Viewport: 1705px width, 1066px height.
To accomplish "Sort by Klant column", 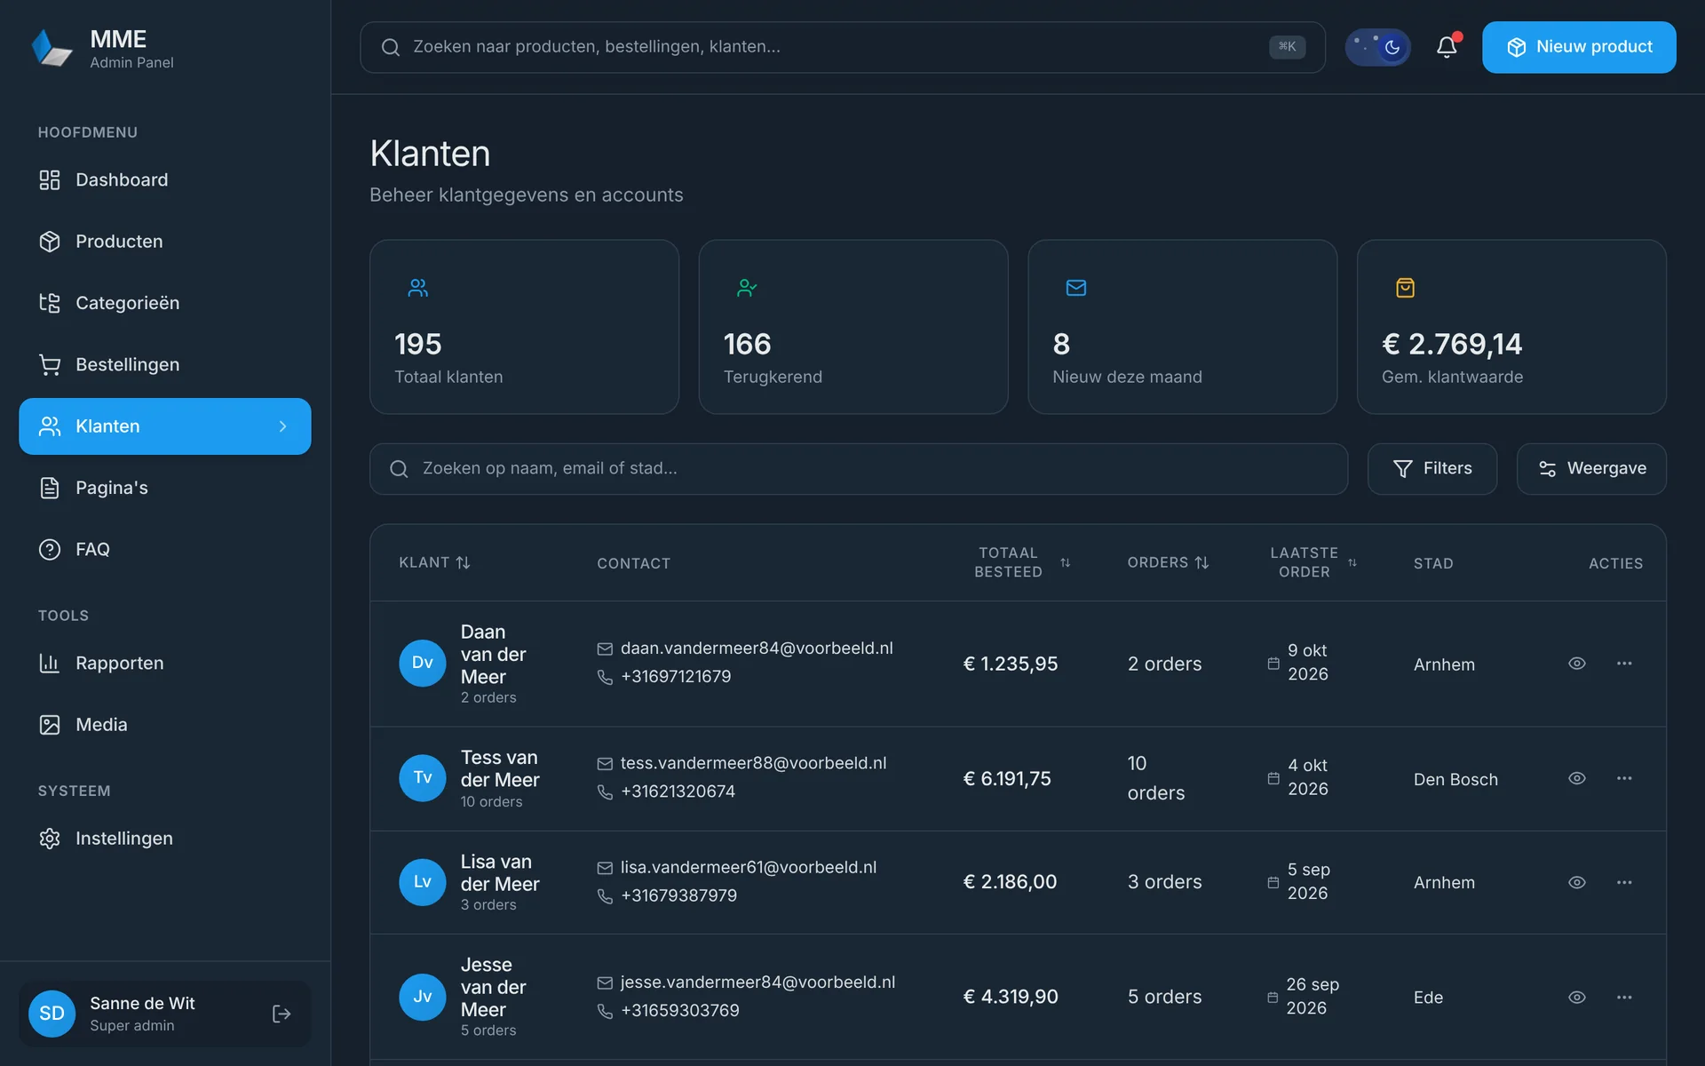I will pyautogui.click(x=434, y=562).
